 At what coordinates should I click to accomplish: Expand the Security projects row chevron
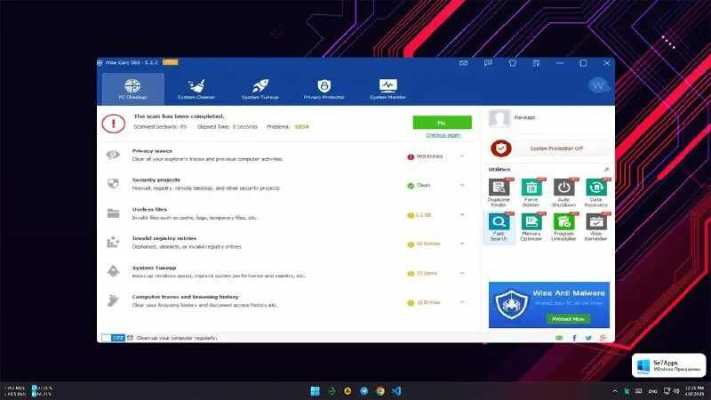(462, 185)
